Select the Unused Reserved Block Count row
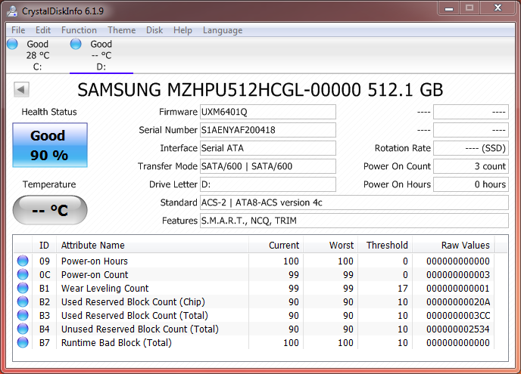 tap(139, 329)
